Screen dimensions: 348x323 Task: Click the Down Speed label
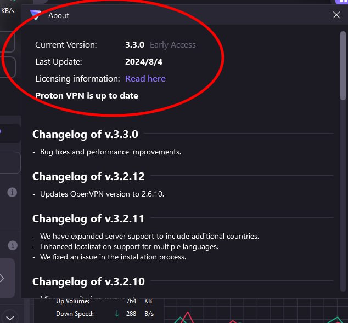click(75, 314)
